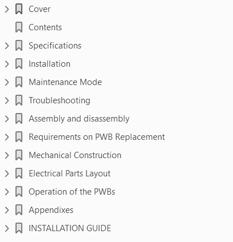Open the Specifications bookmark label

point(55,46)
